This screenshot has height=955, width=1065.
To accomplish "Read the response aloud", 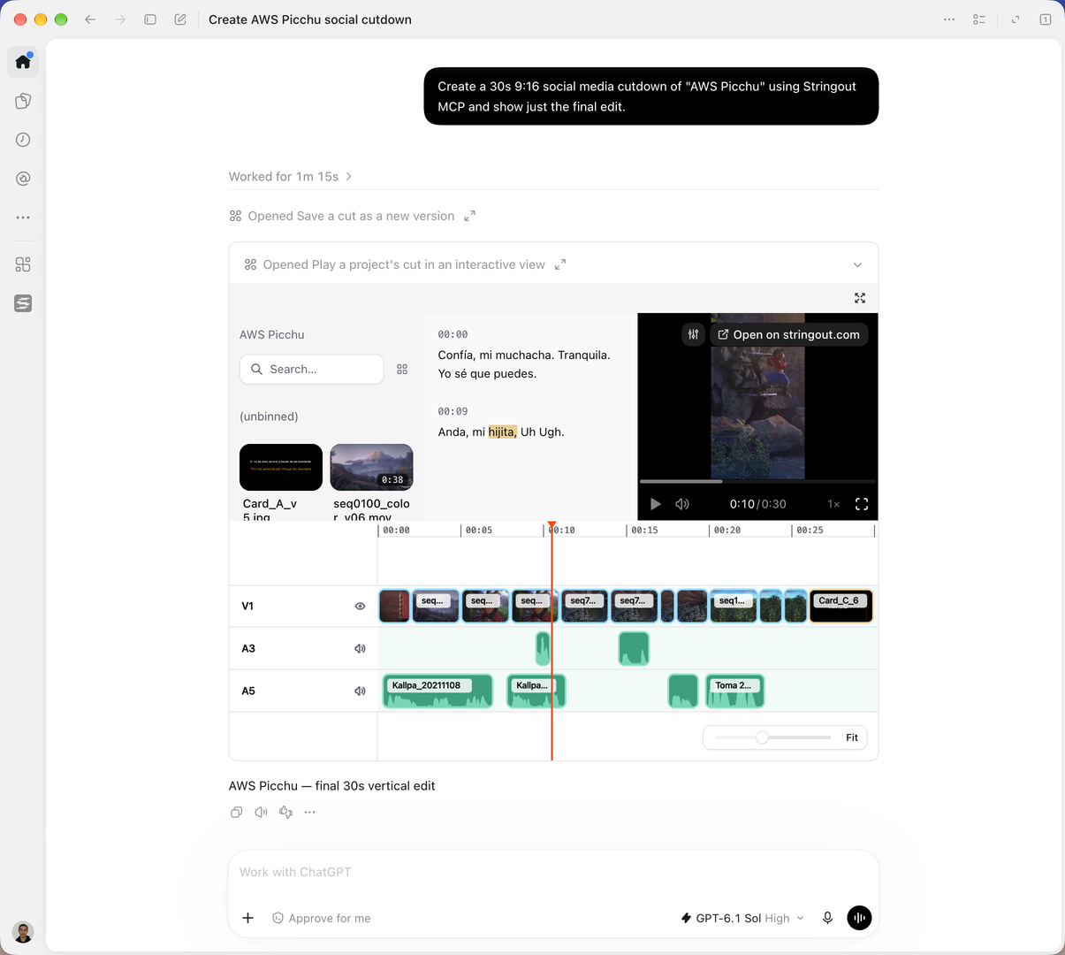I will click(x=261, y=812).
